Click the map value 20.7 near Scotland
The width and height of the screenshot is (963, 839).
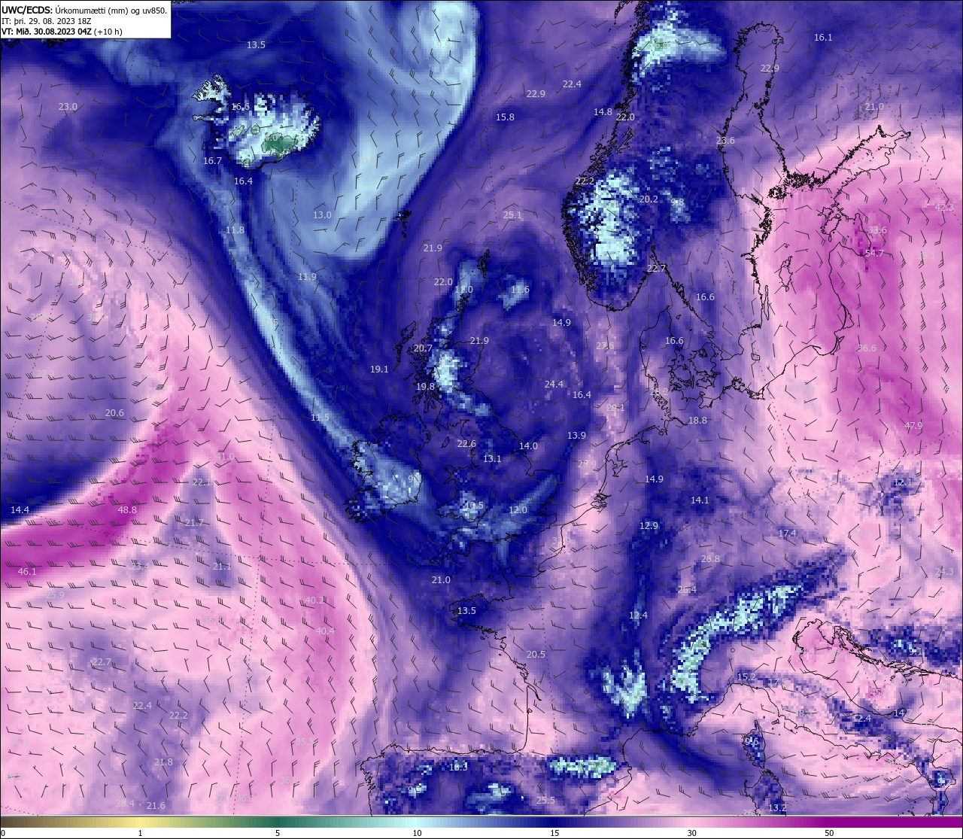point(423,348)
